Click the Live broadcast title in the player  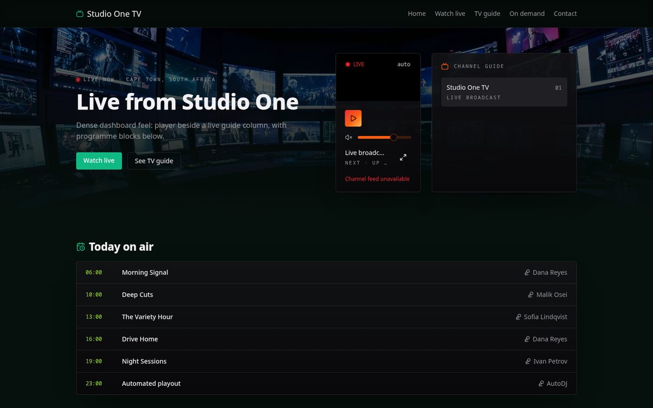pos(365,153)
